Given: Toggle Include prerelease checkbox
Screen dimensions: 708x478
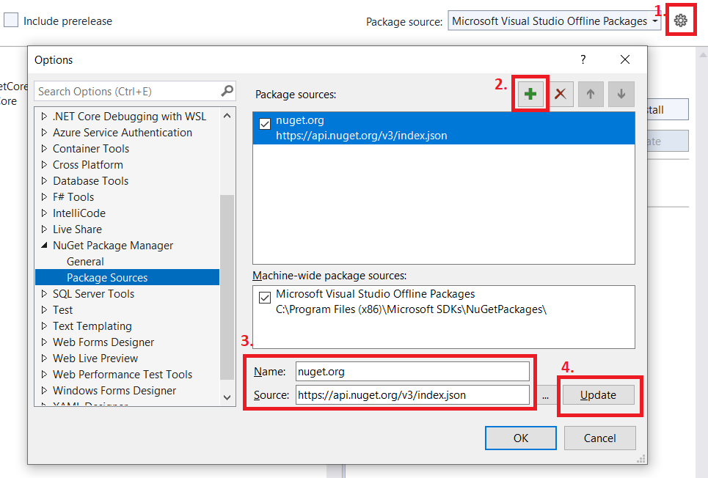Looking at the screenshot, I should [11, 21].
